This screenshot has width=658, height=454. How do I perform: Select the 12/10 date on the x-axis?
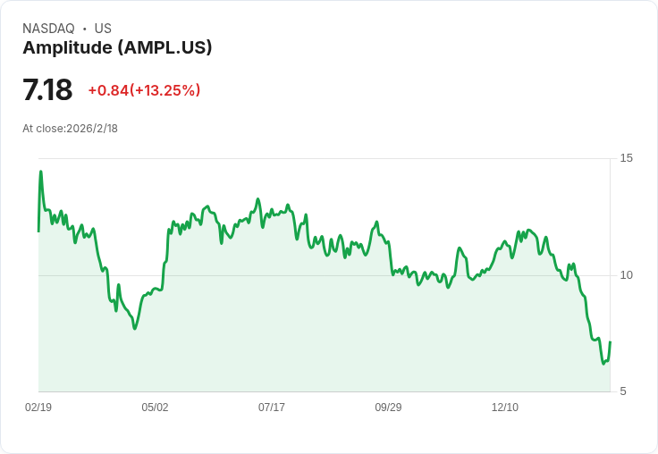point(505,408)
